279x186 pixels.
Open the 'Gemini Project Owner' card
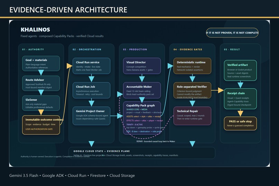point(91,116)
